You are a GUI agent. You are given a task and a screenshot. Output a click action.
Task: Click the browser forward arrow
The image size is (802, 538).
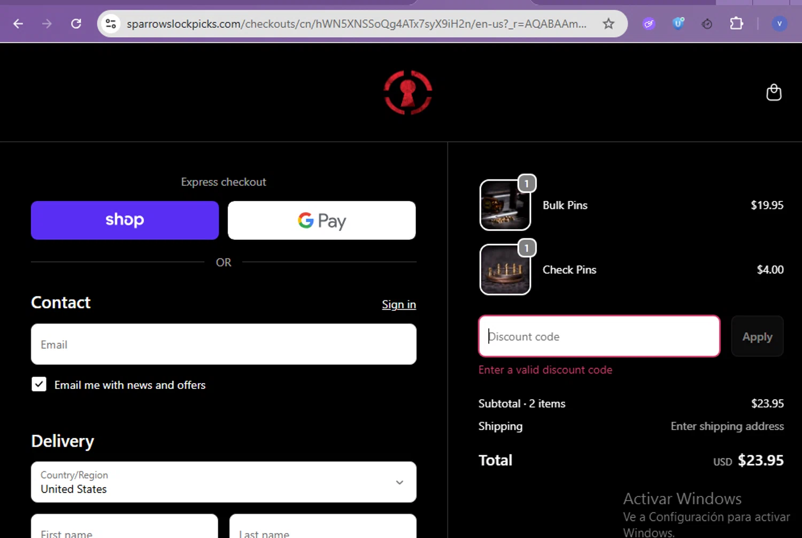pyautogui.click(x=47, y=24)
